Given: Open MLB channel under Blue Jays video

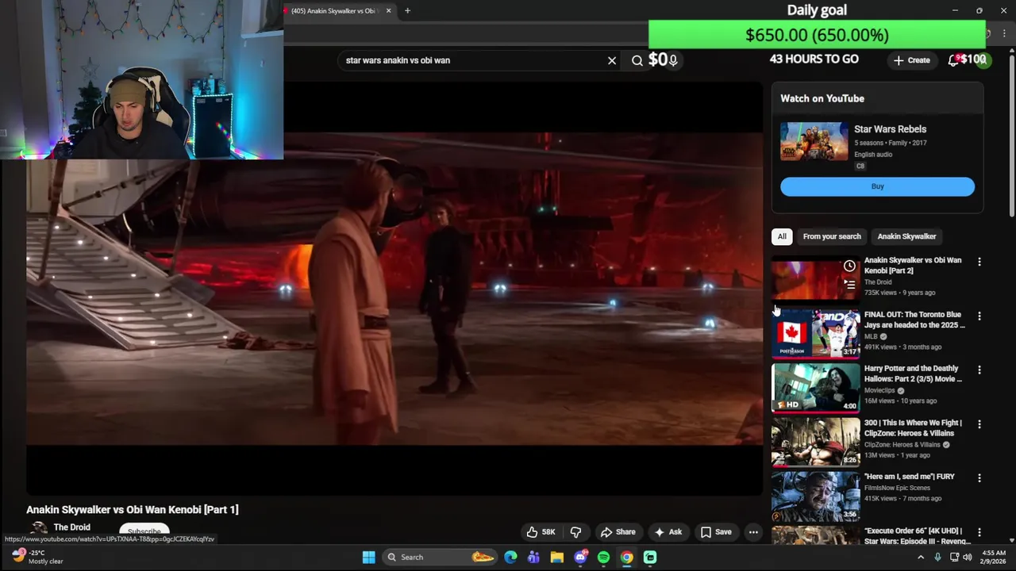Looking at the screenshot, I should (x=870, y=336).
